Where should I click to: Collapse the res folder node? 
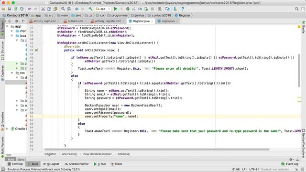click(x=12, y=73)
